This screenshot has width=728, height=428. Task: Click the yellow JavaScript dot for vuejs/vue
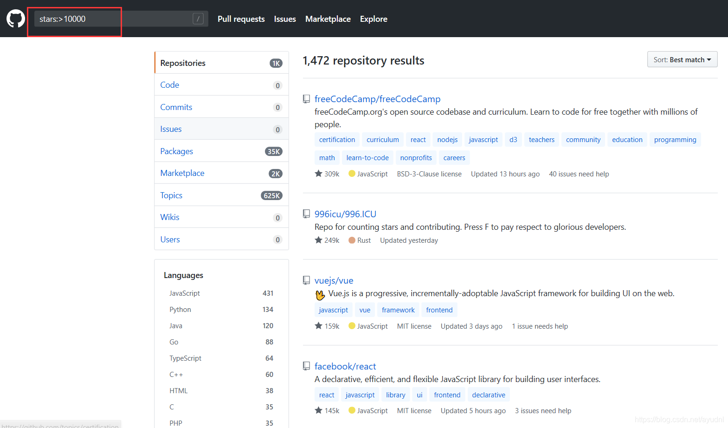pyautogui.click(x=352, y=326)
